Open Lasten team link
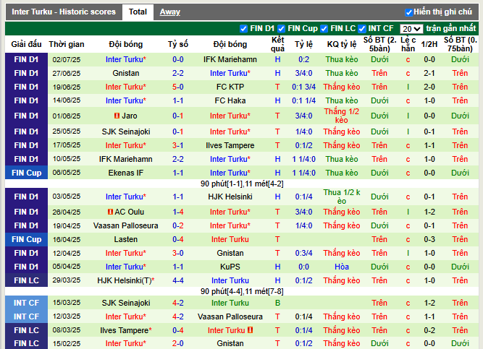Viewport: 483px width, 349px height. coord(126,239)
